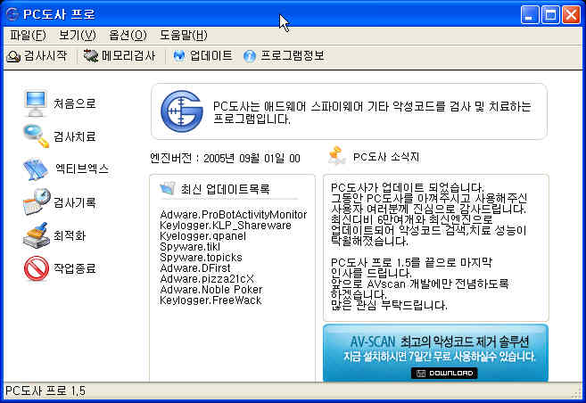The width and height of the screenshot is (586, 403).
Task: Select the 액티브엑스 sidebar icon
Action: pos(36,169)
